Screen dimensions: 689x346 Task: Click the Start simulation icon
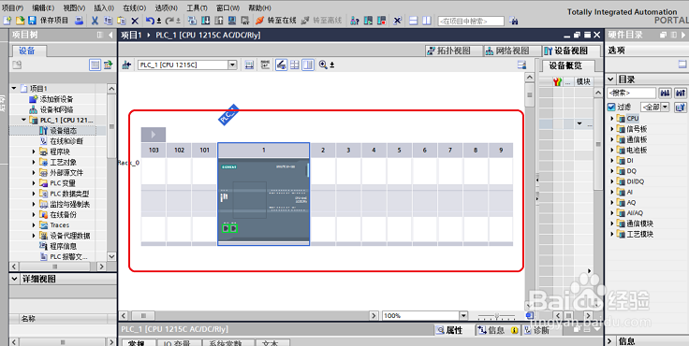(x=232, y=21)
